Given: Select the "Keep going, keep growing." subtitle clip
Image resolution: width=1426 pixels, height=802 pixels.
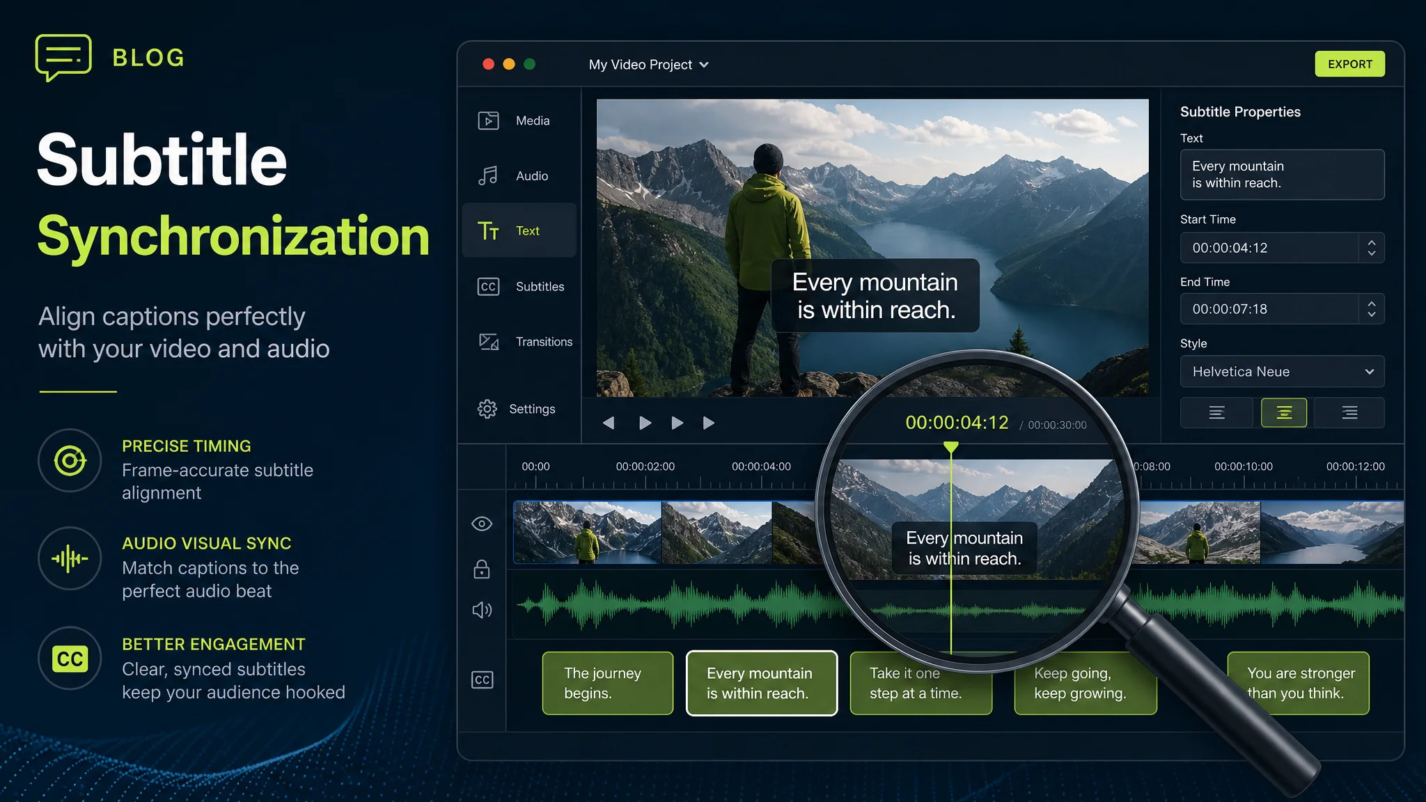Looking at the screenshot, I should click(x=1085, y=683).
